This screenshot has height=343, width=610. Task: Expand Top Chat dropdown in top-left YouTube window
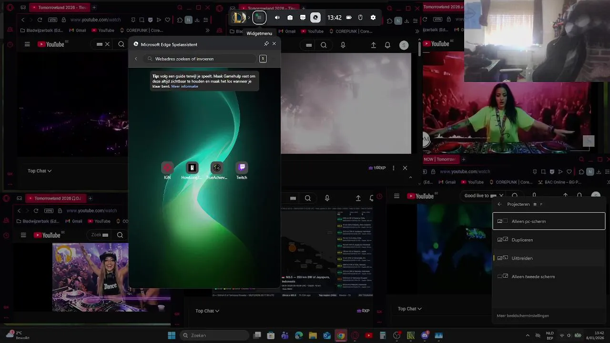(x=40, y=171)
